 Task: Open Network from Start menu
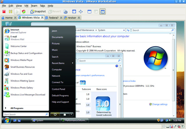pos(56,76)
